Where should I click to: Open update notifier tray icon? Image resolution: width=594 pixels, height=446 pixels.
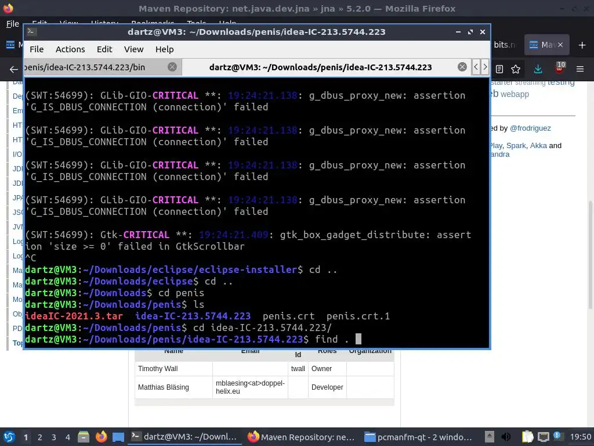pyautogui.click(x=558, y=436)
